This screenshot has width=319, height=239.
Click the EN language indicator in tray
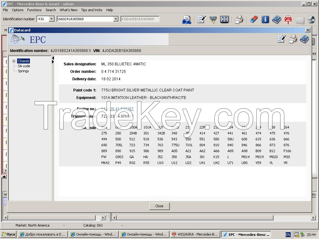288,235
